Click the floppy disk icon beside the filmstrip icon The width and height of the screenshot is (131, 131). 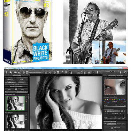pyautogui.click(x=24, y=72)
